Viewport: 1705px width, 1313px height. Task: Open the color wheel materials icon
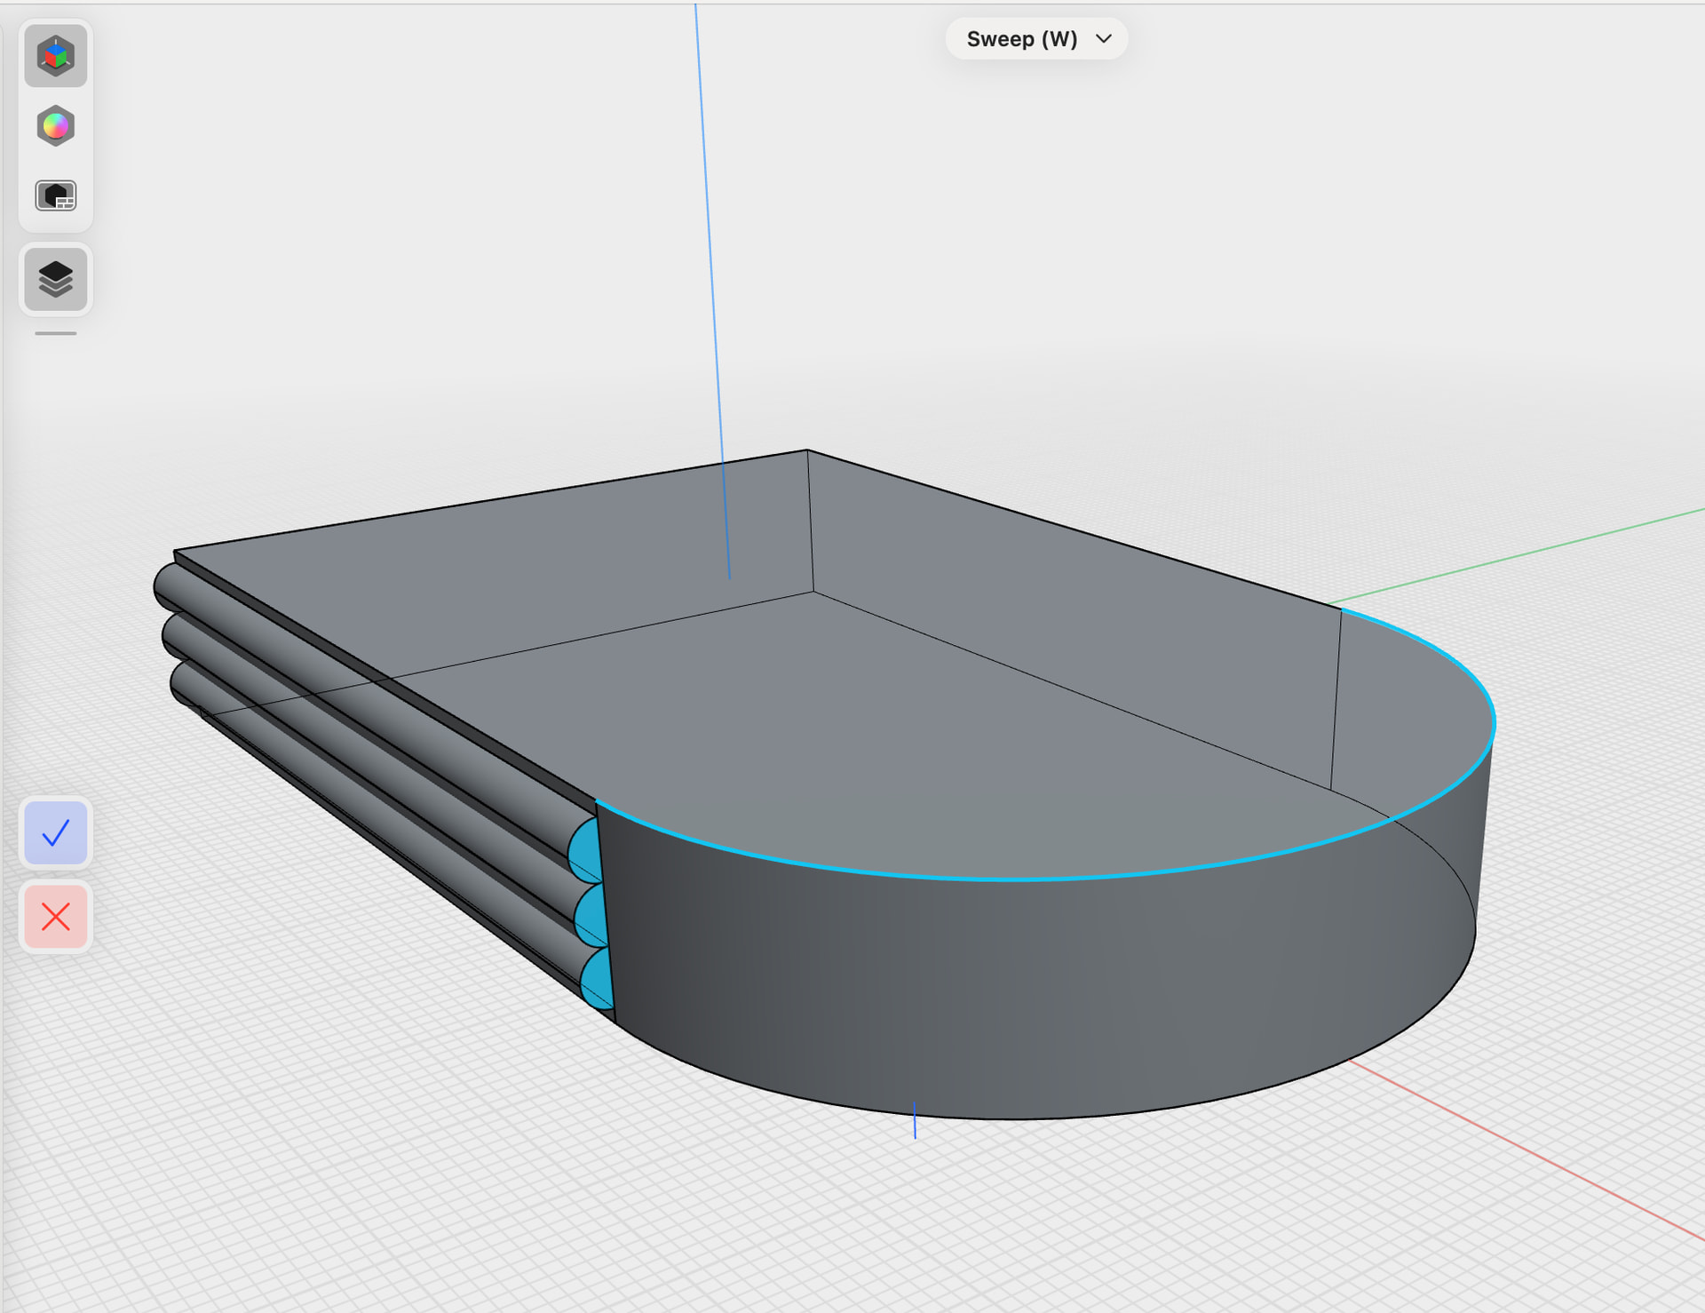click(x=55, y=126)
